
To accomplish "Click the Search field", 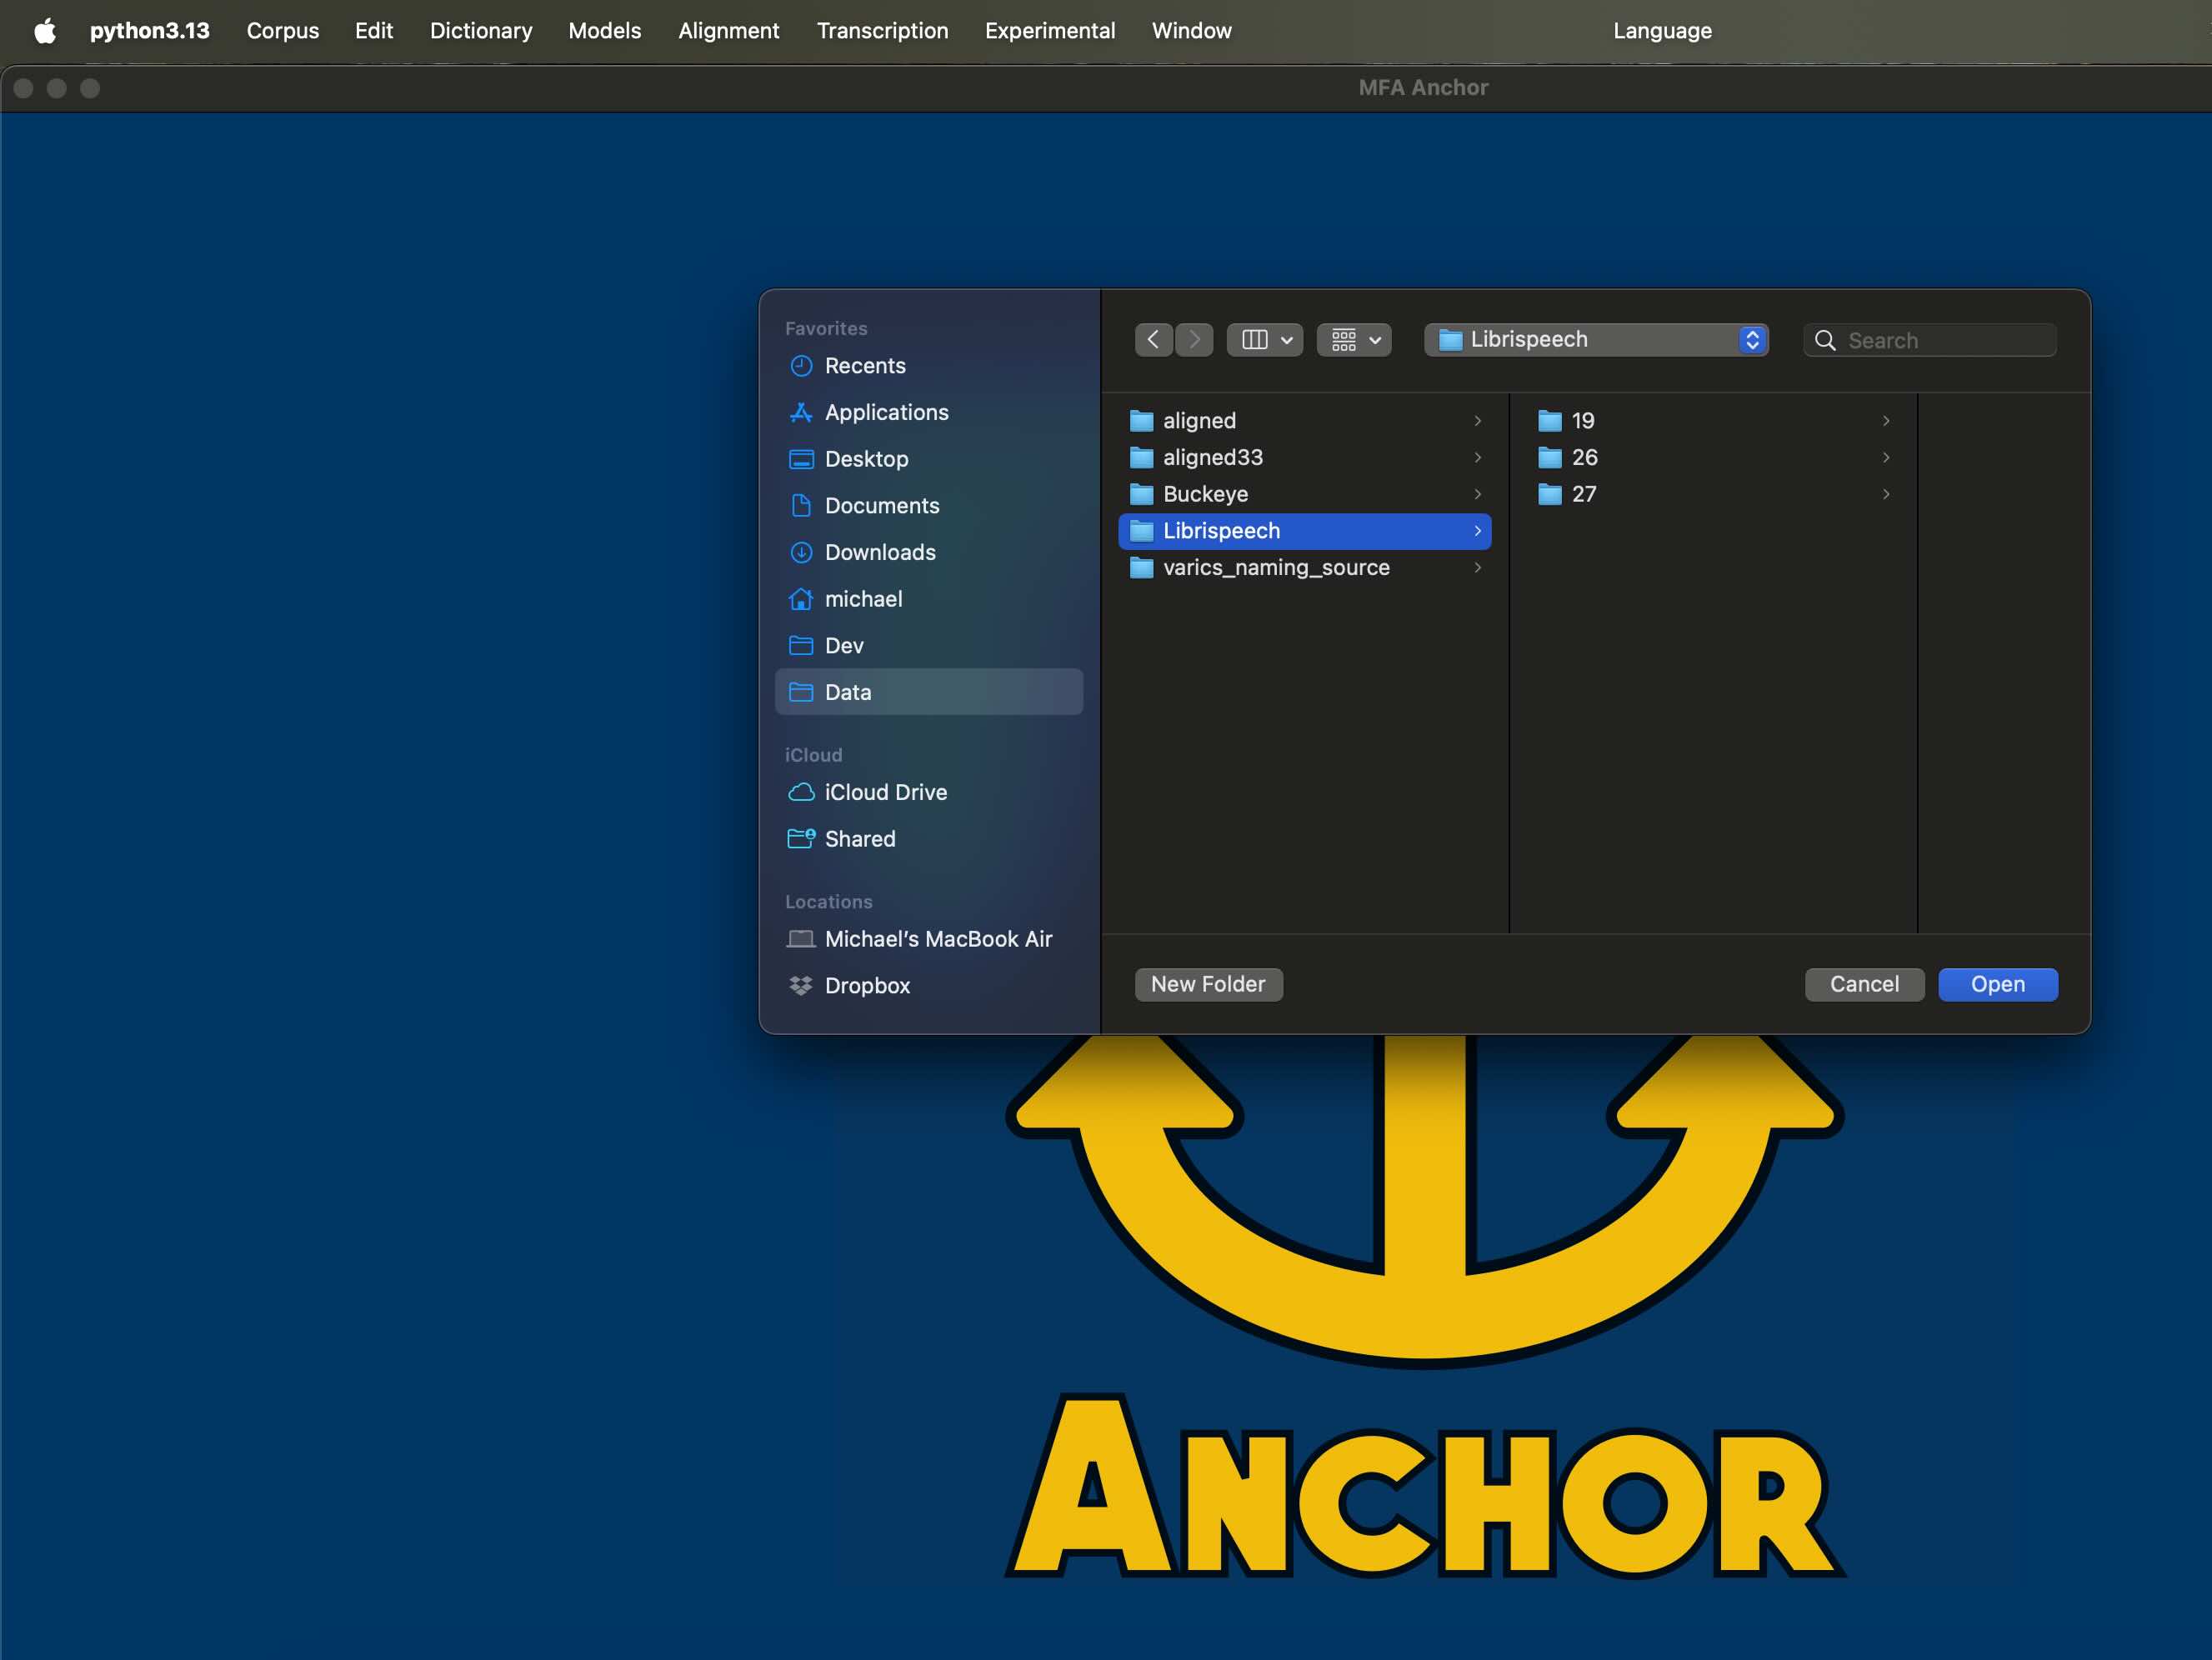I will (1930, 340).
